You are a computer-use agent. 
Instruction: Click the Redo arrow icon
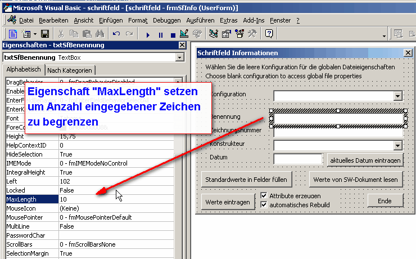point(129,34)
